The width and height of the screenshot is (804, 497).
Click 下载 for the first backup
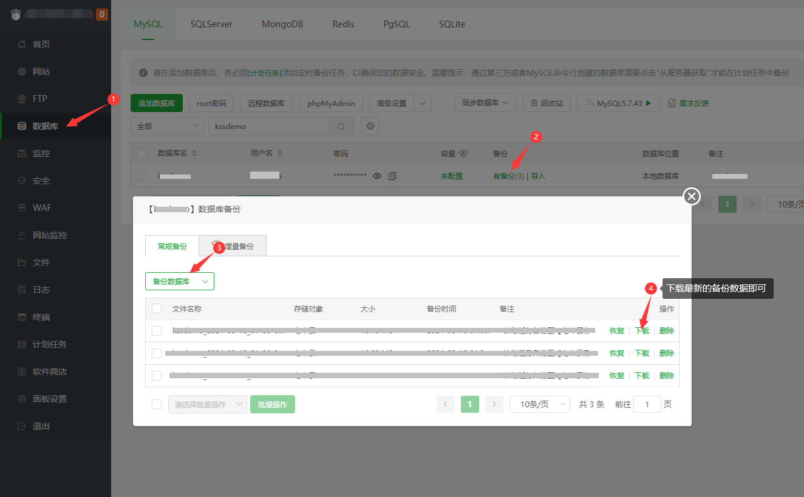tap(642, 331)
